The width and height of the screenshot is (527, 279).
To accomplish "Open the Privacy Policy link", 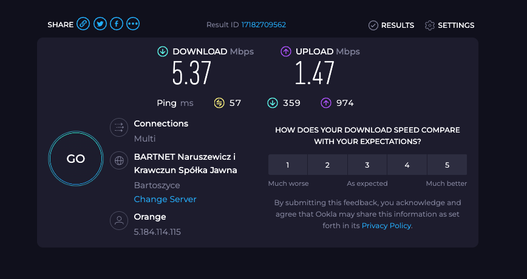I will pyautogui.click(x=386, y=226).
